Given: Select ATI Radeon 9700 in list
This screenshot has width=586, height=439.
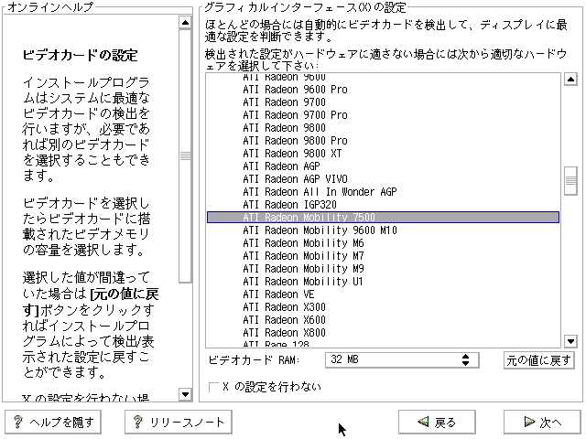Looking at the screenshot, I should tap(383, 102).
